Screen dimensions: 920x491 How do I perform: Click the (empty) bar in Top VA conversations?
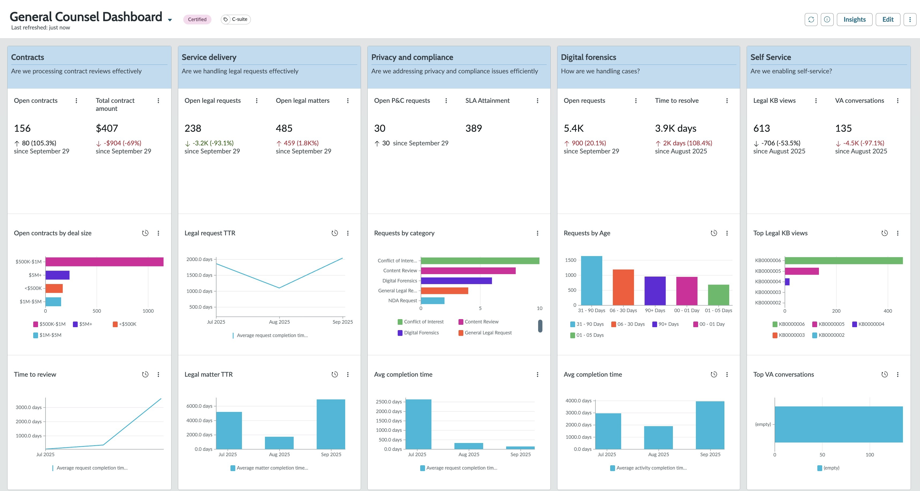click(x=839, y=424)
